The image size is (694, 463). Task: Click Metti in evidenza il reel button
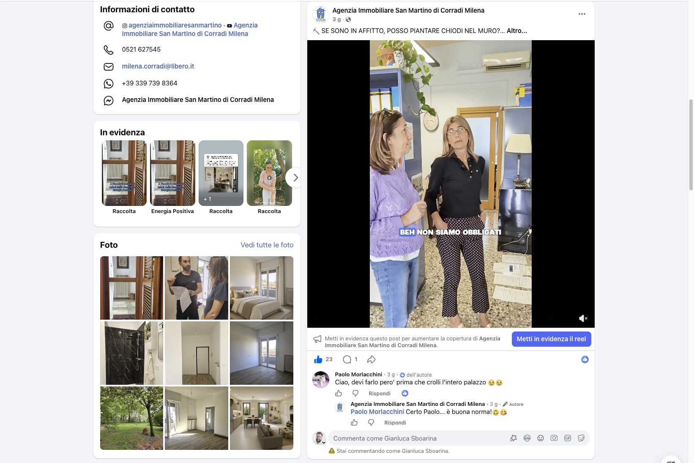click(551, 339)
